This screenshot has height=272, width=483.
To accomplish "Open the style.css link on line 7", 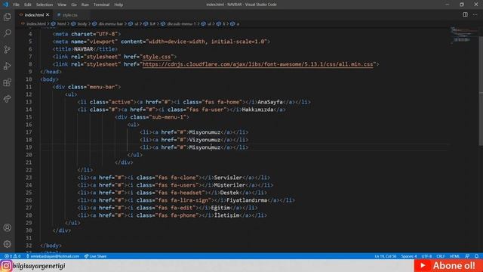I will (x=156, y=57).
